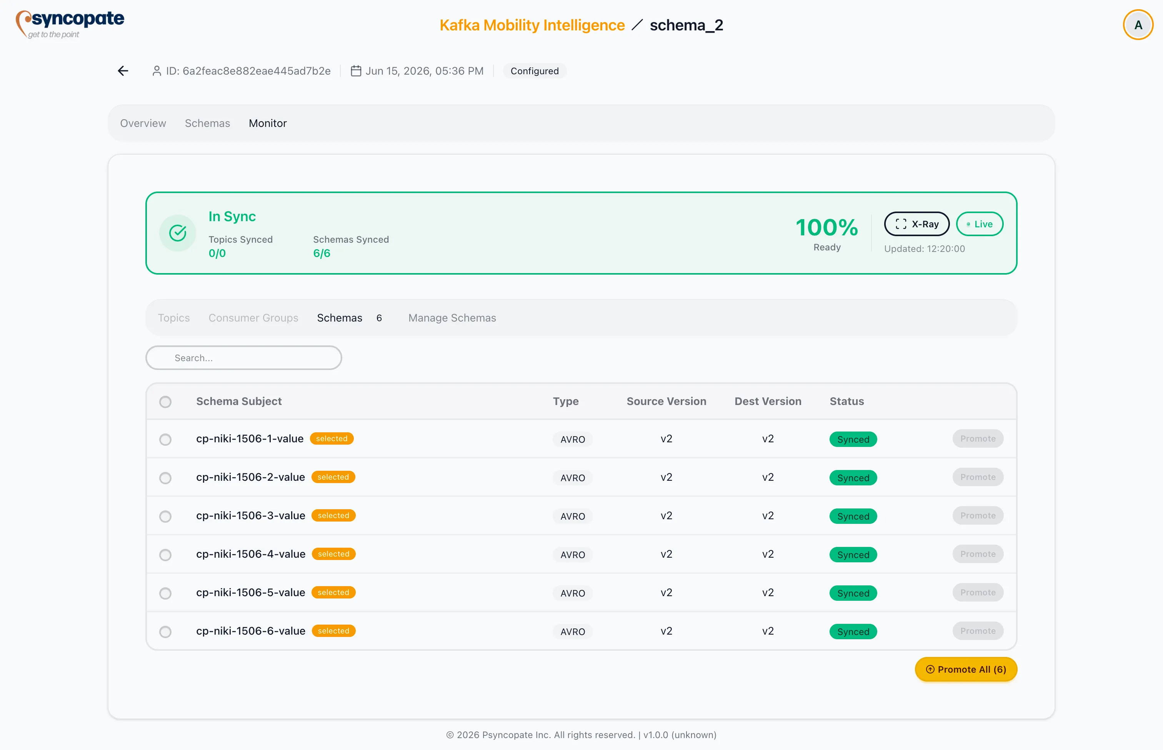Screen dimensions: 1163x750
Task: Select the Monitor tab
Action: coord(268,123)
